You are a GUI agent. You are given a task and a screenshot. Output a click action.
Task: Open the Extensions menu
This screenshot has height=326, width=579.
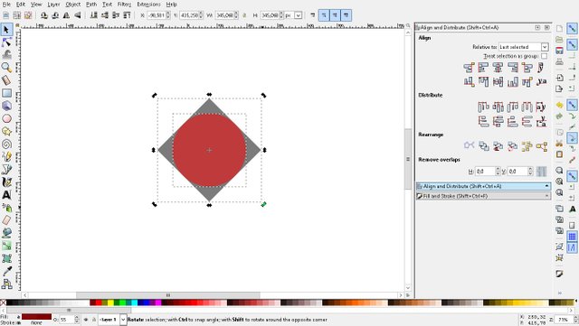click(148, 5)
